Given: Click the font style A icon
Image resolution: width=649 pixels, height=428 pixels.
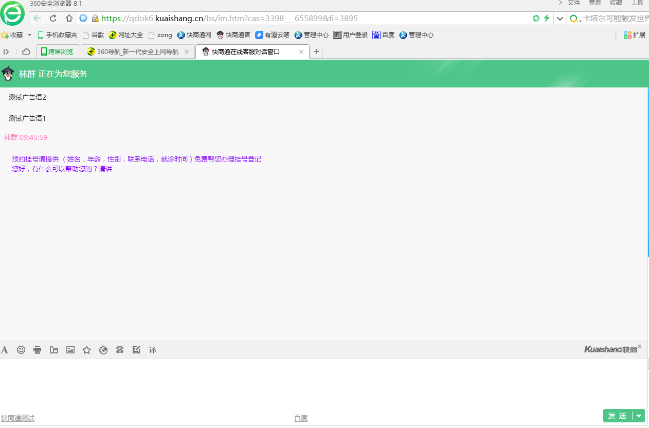Looking at the screenshot, I should (5, 350).
